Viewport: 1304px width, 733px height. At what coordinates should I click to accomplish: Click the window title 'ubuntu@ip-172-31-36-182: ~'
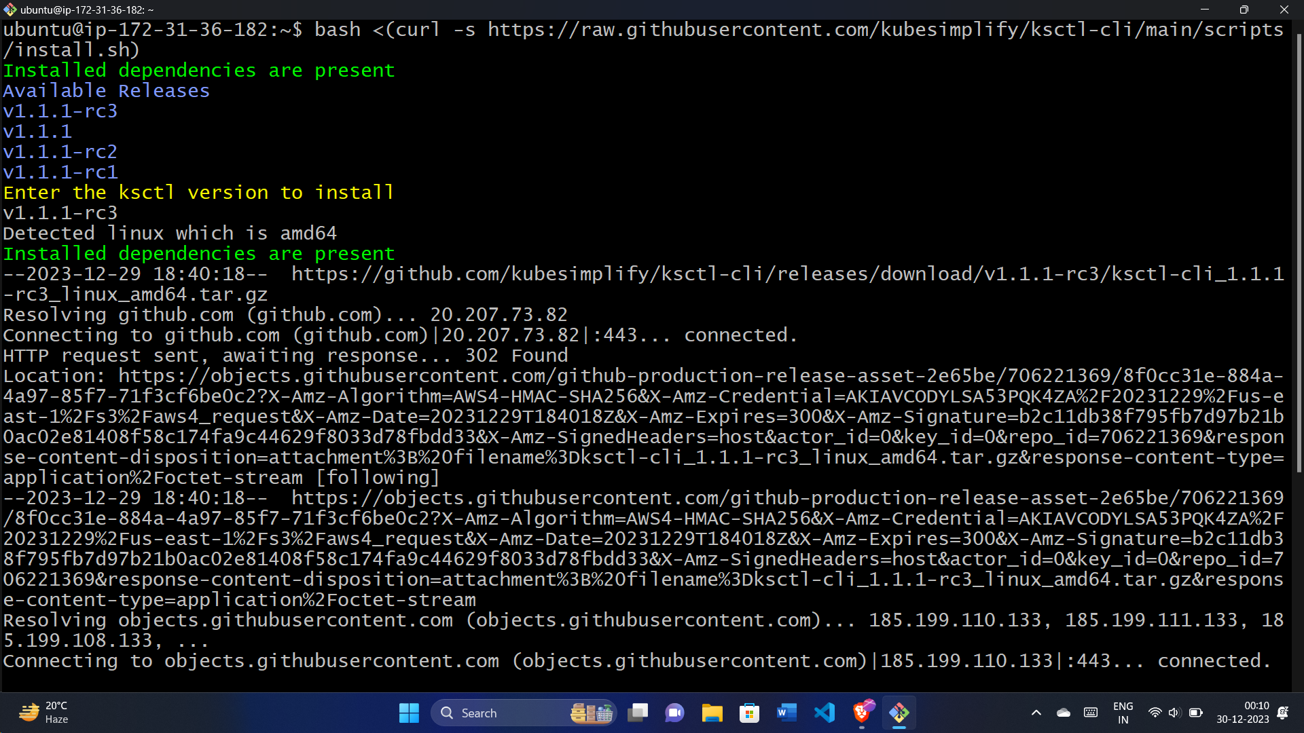tap(87, 10)
